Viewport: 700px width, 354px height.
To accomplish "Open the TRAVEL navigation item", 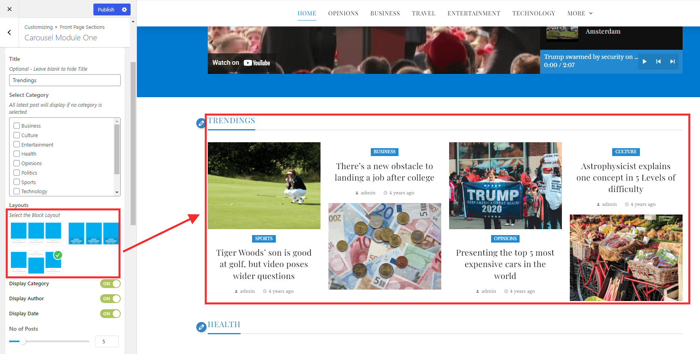I will [423, 13].
